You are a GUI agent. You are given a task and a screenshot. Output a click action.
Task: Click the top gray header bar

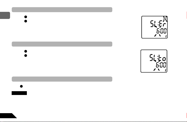coord(62,10)
